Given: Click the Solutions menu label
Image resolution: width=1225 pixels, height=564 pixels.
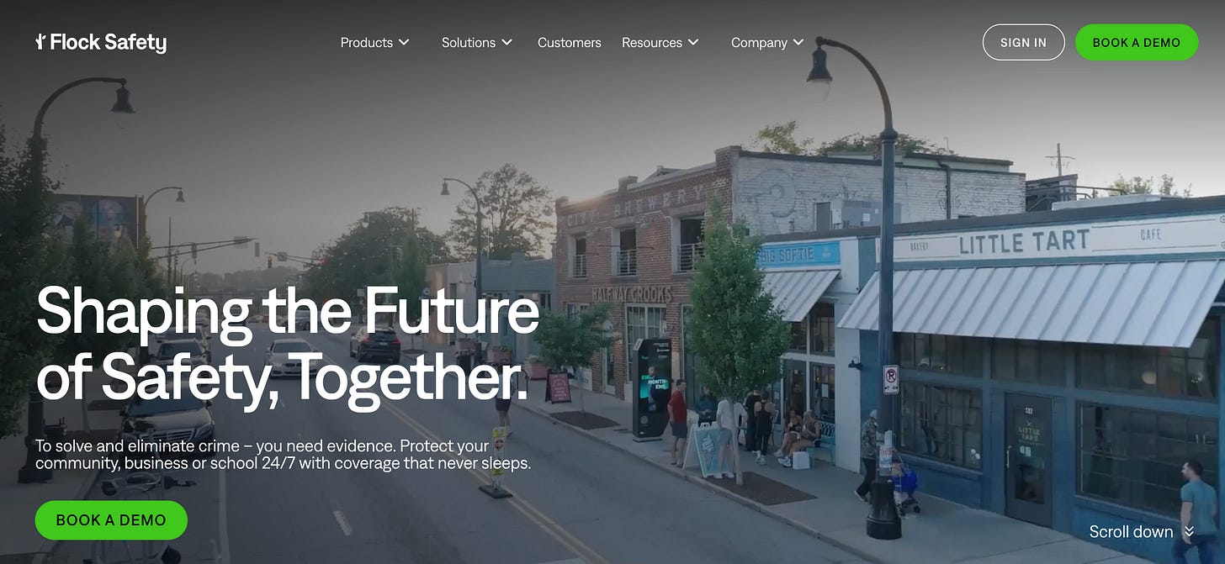Looking at the screenshot, I should pyautogui.click(x=469, y=42).
